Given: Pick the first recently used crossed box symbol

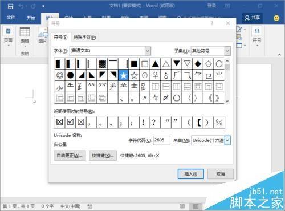Looking at the screenshot, I should coord(60,122).
